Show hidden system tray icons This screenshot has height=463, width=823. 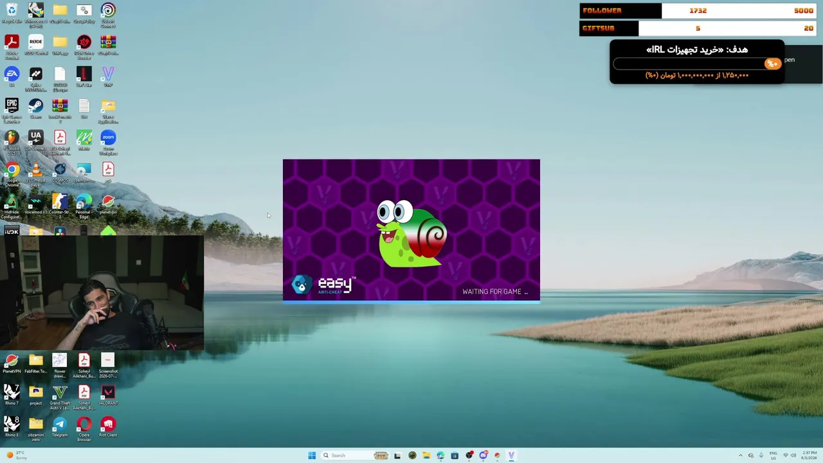[x=740, y=455]
